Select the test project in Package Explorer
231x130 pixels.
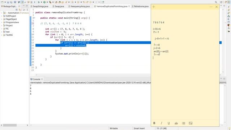tap(8, 32)
